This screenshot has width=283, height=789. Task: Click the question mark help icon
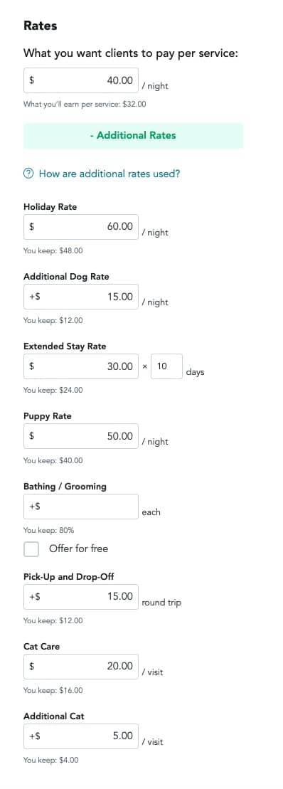pos(28,174)
